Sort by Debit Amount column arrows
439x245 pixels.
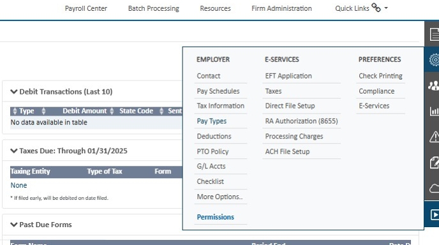point(112,111)
